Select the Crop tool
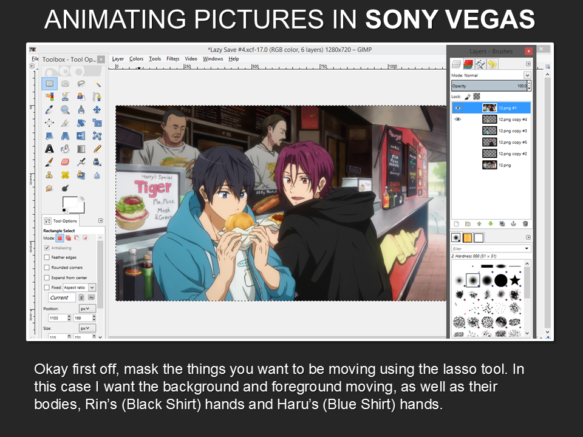Screen dimensions: 583x437 pyautogui.click(x=65, y=123)
